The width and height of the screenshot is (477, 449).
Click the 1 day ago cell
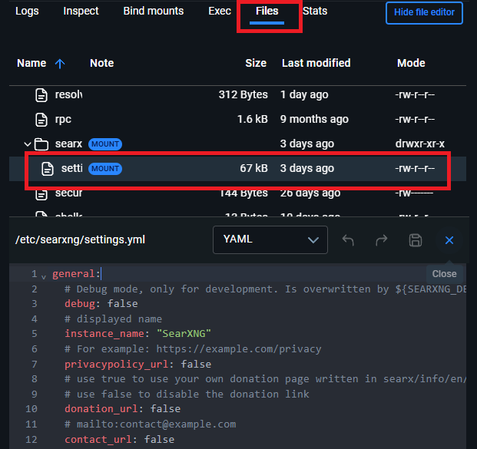(304, 94)
